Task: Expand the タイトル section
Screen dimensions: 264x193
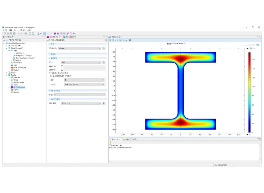Action: pos(53,54)
